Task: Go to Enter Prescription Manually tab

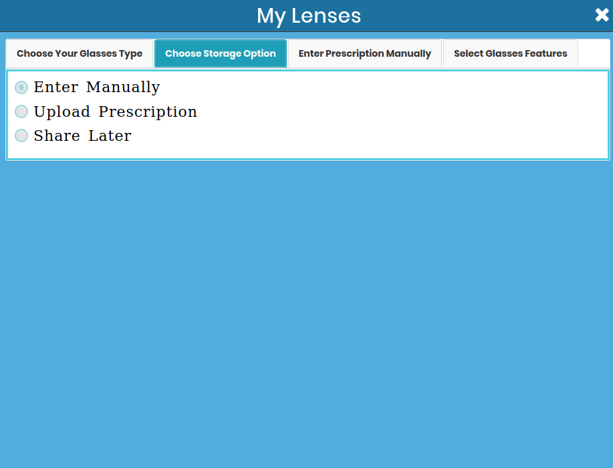Action: (x=364, y=53)
